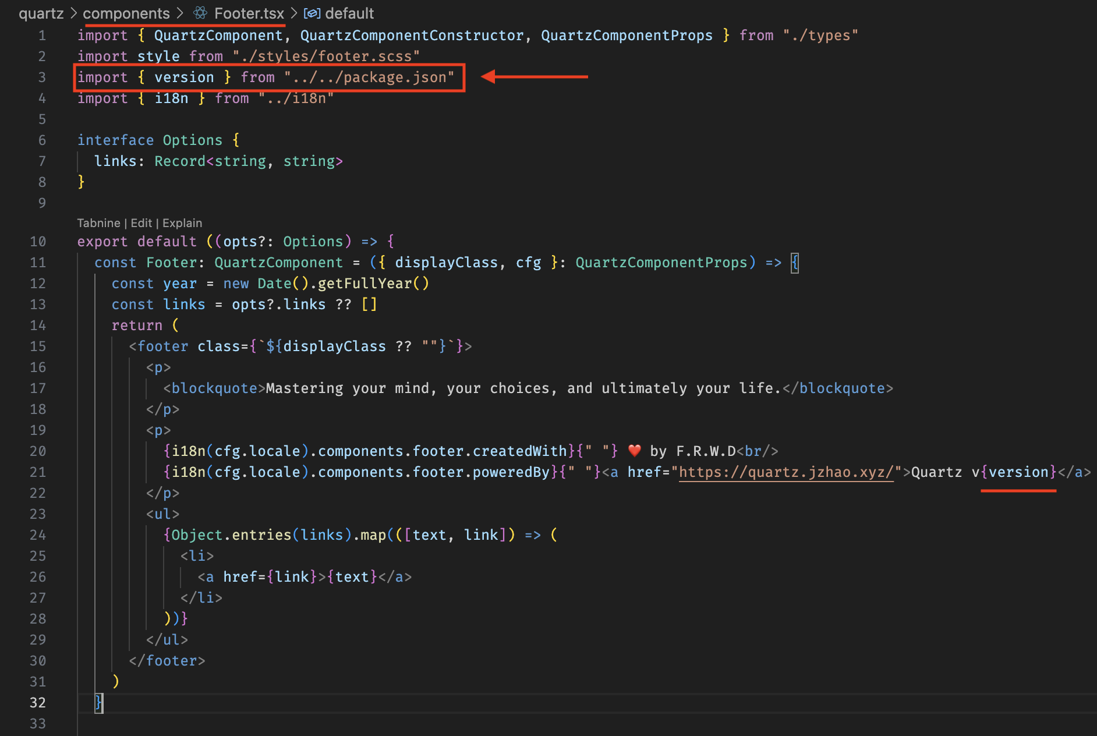Screen dimensions: 1097x736
Task: Click the highlighted opening brace ending line 11
Action: pos(795,263)
